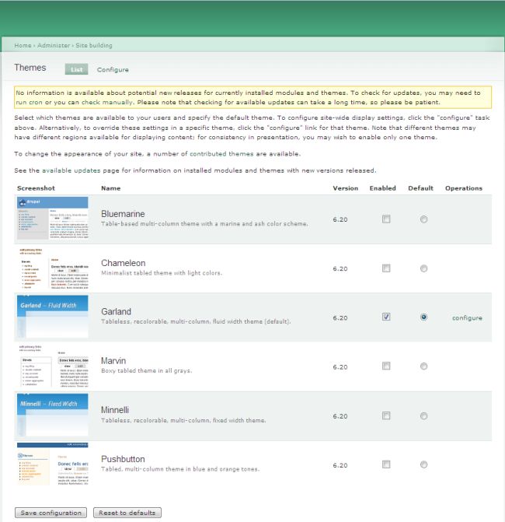Click the Default column header

[420, 188]
